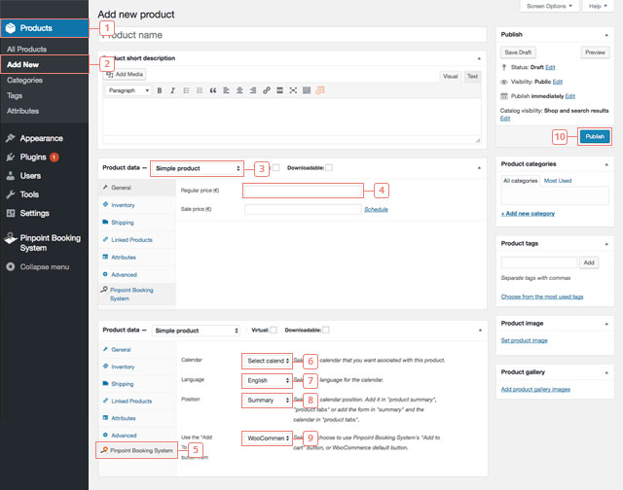
Task: Toggle the editor toolbar kitchen sink
Action: (307, 90)
